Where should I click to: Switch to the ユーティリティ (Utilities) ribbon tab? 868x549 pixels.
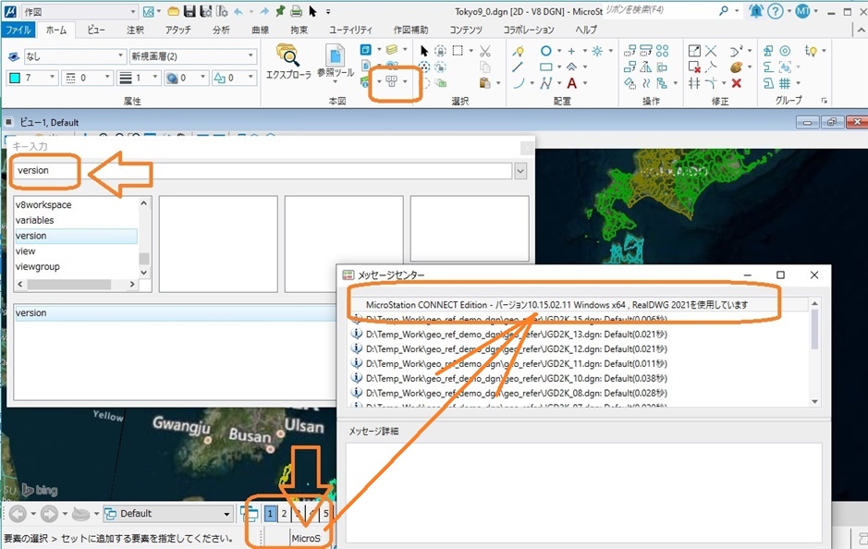(350, 30)
